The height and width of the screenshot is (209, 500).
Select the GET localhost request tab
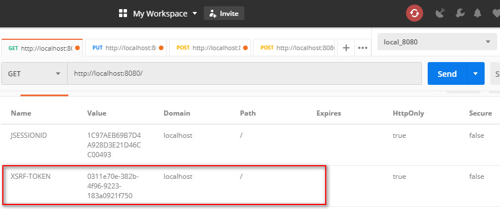click(x=42, y=48)
